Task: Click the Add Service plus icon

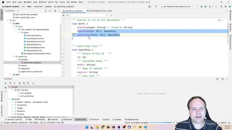Action: click(33, 83)
